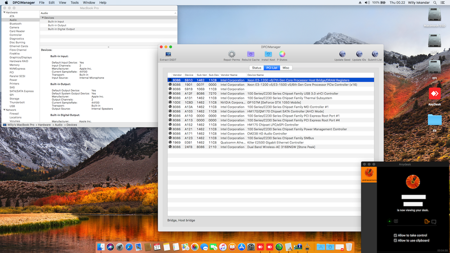Image resolution: width=450 pixels, height=253 pixels.
Task: Click the Install Kext icon
Action: click(268, 54)
